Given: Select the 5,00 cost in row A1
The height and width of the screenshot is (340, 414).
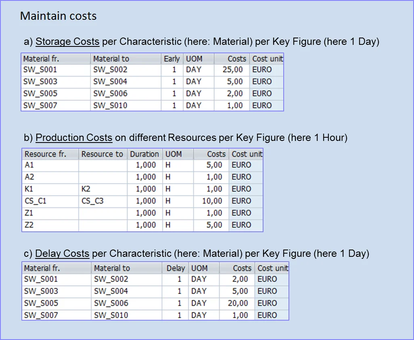Looking at the screenshot, I should [x=211, y=165].
